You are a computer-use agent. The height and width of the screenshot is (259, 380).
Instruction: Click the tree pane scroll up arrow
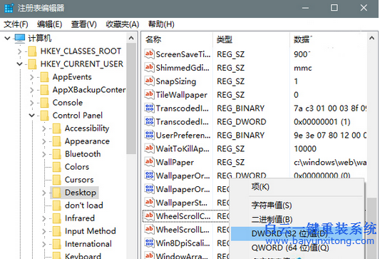pyautogui.click(x=131, y=38)
